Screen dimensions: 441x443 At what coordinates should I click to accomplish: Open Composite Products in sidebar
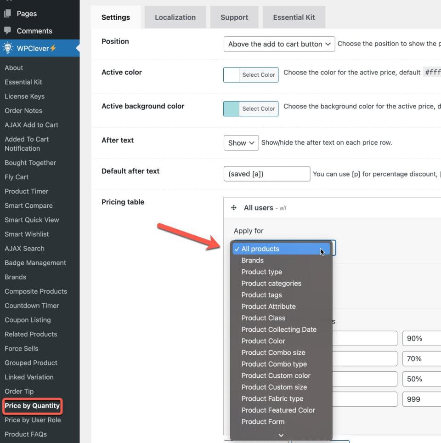(x=36, y=291)
